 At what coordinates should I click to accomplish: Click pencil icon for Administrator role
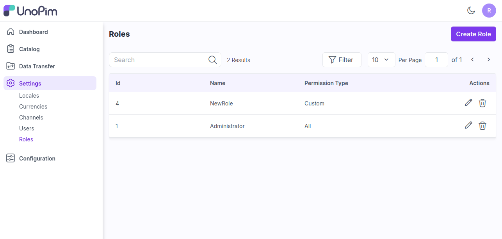click(468, 125)
